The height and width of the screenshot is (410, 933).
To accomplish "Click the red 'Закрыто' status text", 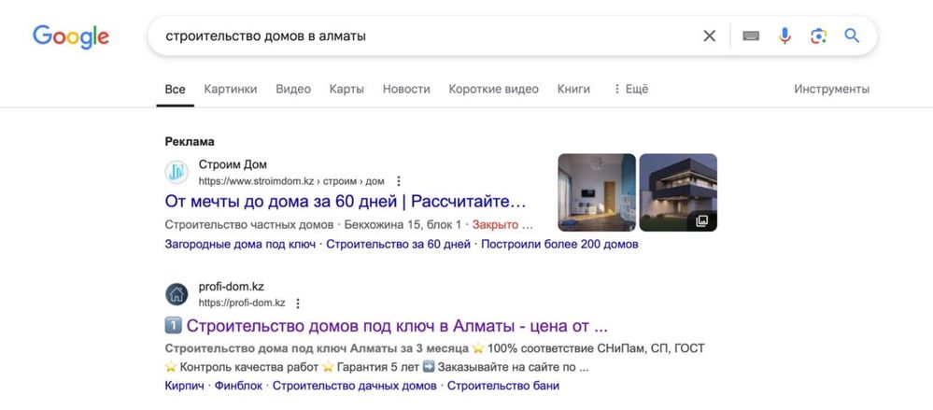I will tap(495, 225).
